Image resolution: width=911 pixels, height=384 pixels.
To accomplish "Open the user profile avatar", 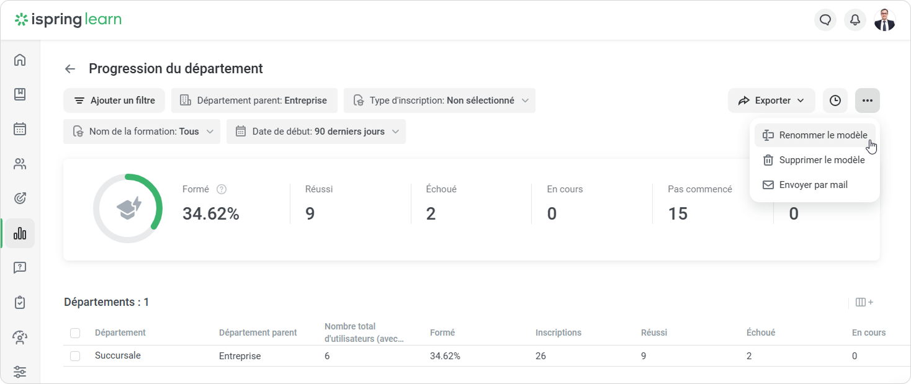I will (x=884, y=20).
